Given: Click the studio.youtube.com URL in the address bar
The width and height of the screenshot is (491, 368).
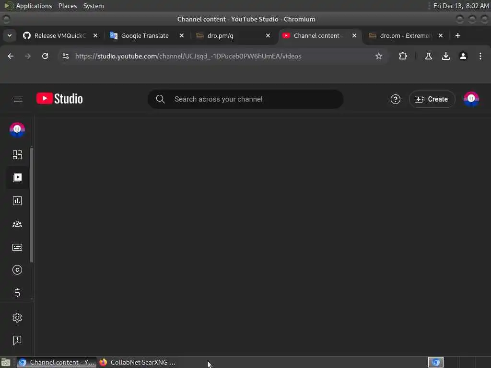Looking at the screenshot, I should (x=188, y=56).
